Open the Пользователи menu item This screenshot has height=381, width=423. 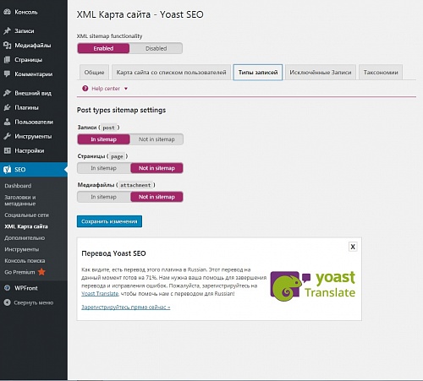tap(34, 122)
